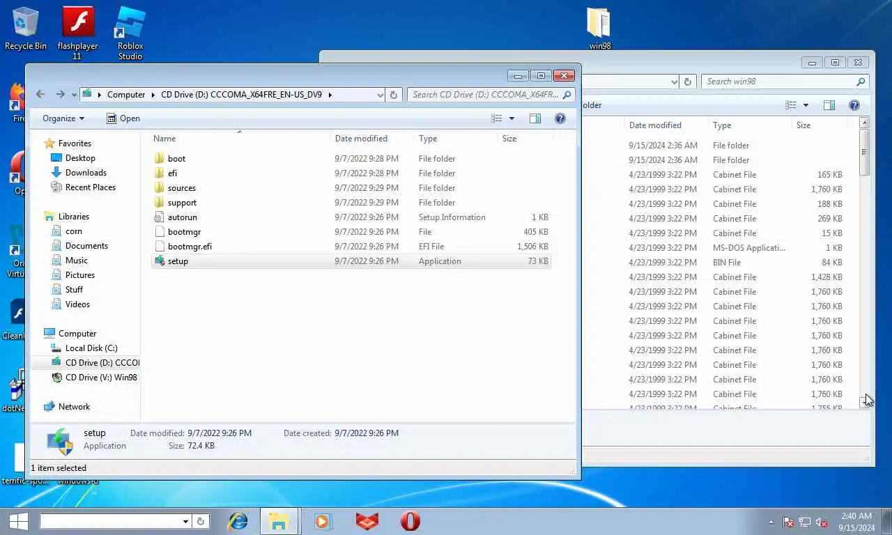Select Local Disk (C:) in navigation pane
The image size is (892, 535).
coord(91,348)
